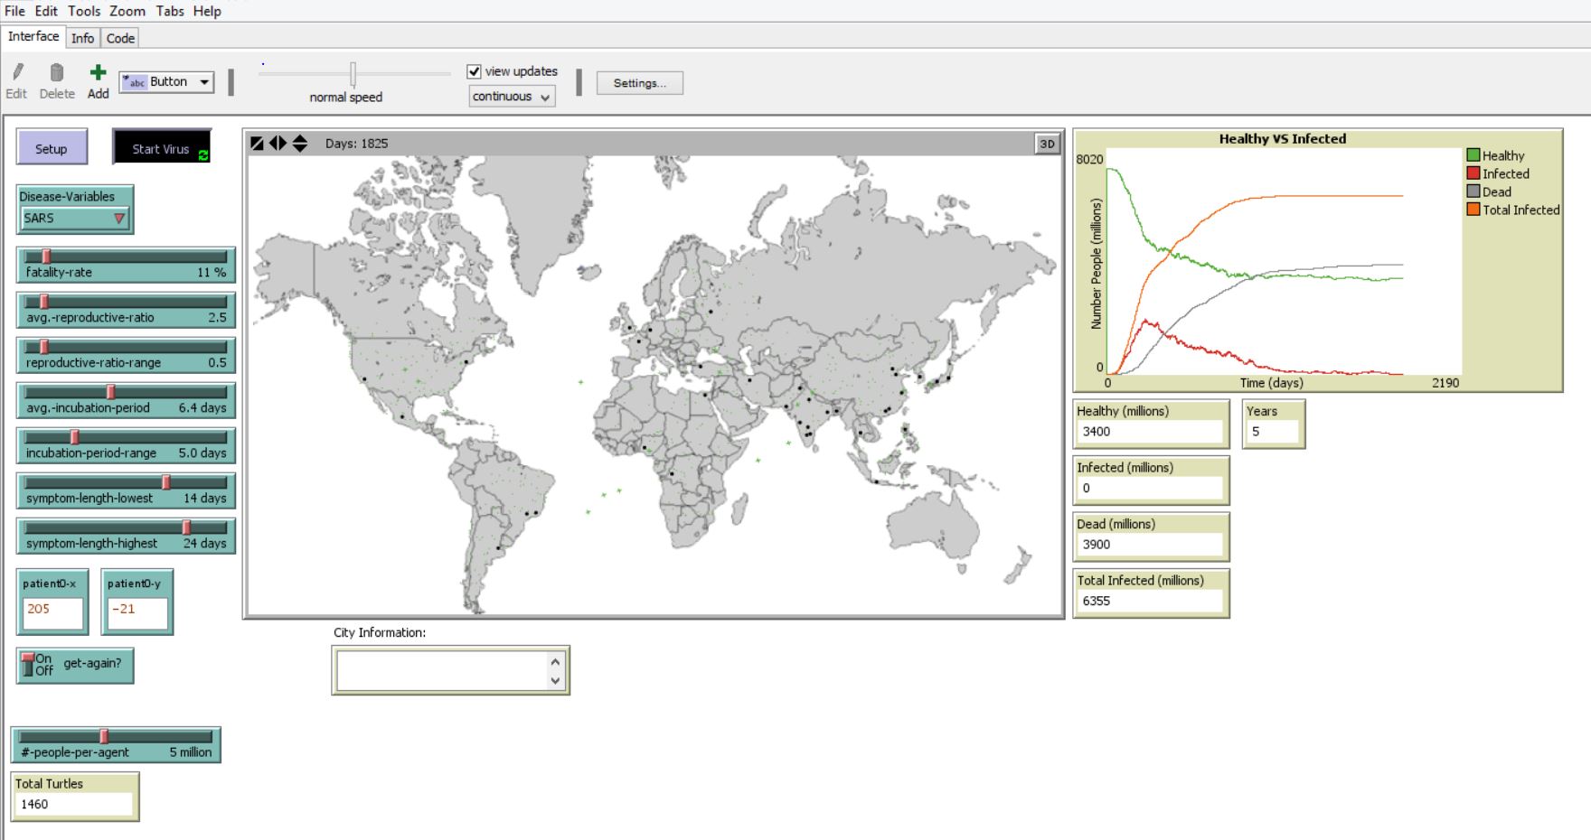Uncheck the view updates checkbox
The width and height of the screenshot is (1591, 840).
point(474,70)
